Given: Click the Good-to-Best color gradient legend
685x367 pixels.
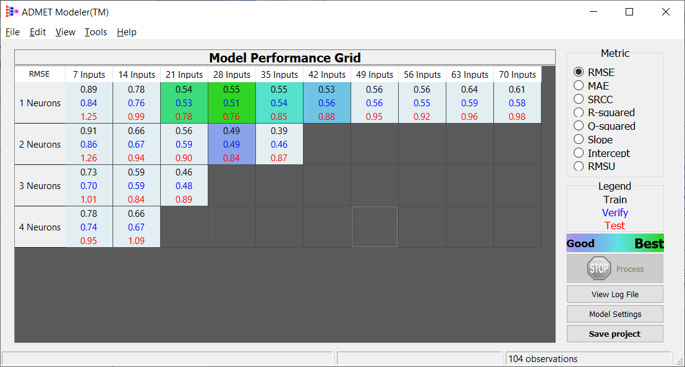Looking at the screenshot, I should (615, 243).
